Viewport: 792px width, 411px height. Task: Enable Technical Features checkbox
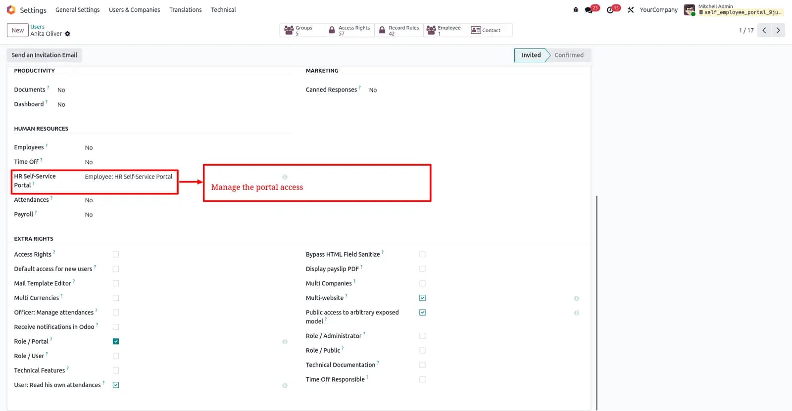116,370
